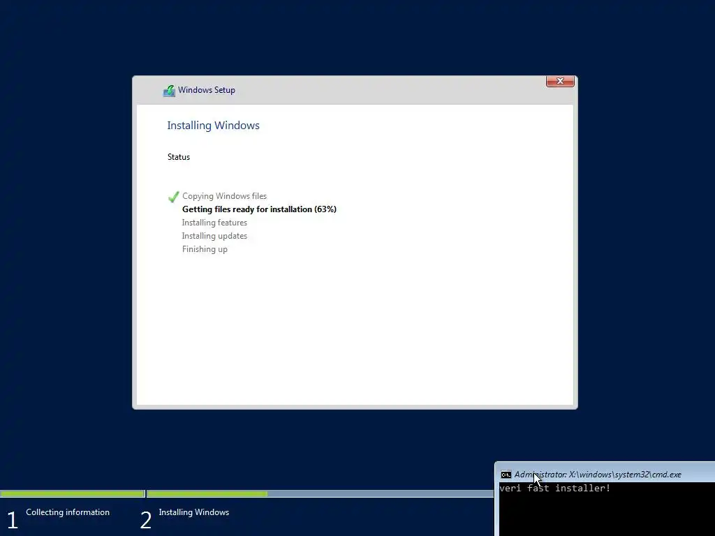Image resolution: width=715 pixels, height=536 pixels.
Task: Click step 2 'Installing Windows' bottom label
Action: (x=194, y=512)
